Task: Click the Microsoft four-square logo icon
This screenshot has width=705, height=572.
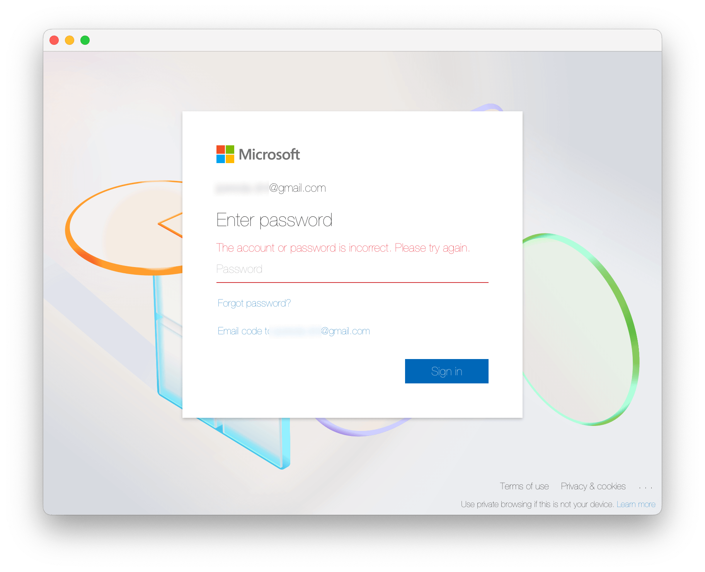Action: 225,154
